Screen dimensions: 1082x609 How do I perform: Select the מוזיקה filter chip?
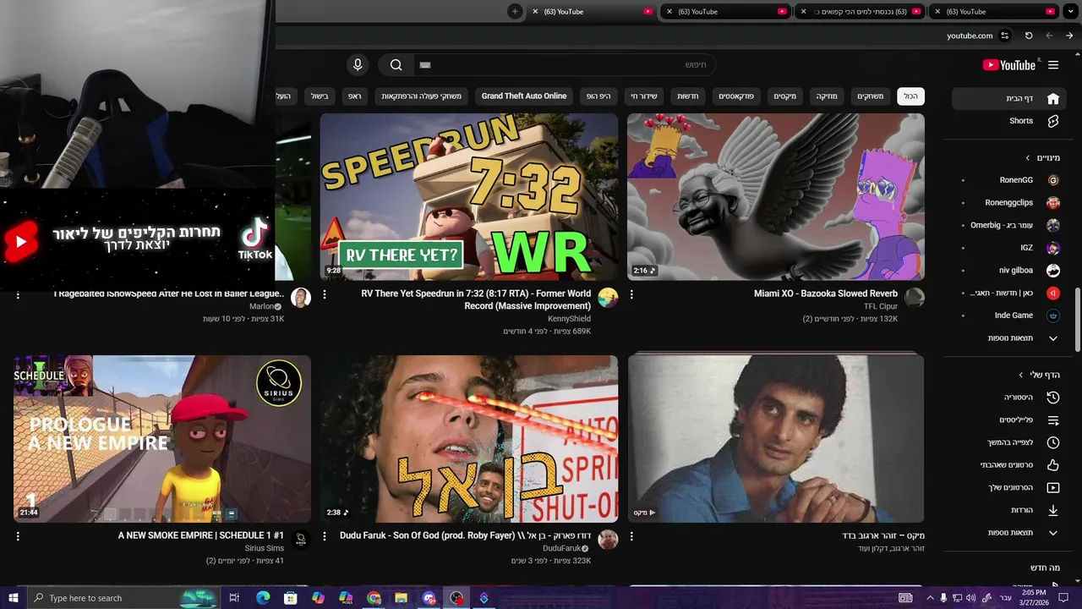(x=826, y=96)
